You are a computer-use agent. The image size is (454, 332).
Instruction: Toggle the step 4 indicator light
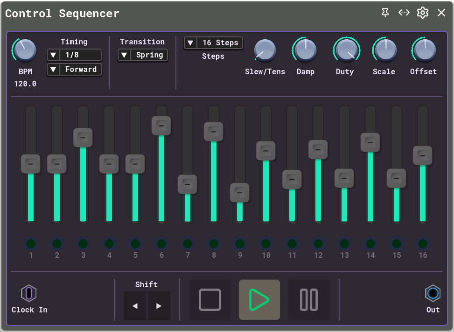(109, 244)
